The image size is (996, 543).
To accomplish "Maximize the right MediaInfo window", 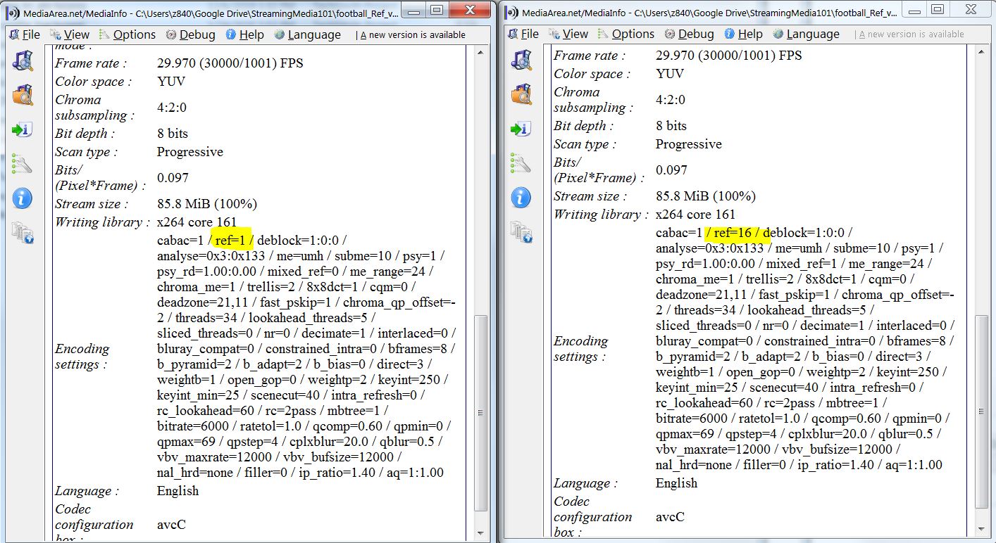I will click(x=937, y=9).
